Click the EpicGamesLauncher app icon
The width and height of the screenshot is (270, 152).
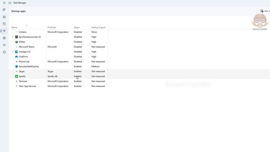click(x=16, y=37)
